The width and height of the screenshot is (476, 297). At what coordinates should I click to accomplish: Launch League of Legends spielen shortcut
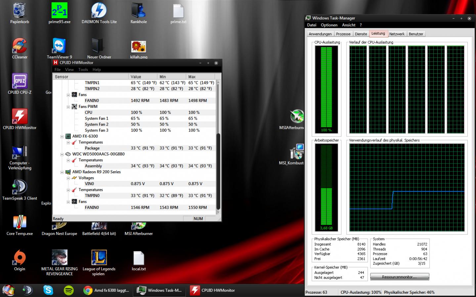pos(99,263)
